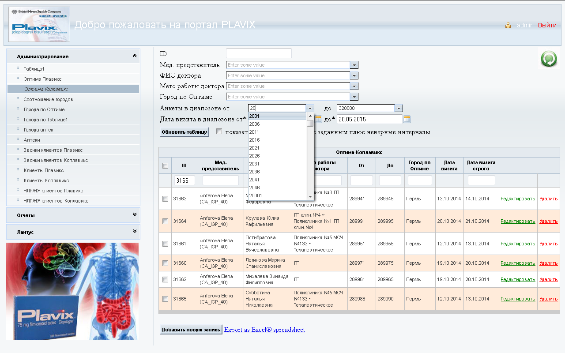Open the Мед. представитель dropdown
This screenshot has width=565, height=353.
[354, 65]
